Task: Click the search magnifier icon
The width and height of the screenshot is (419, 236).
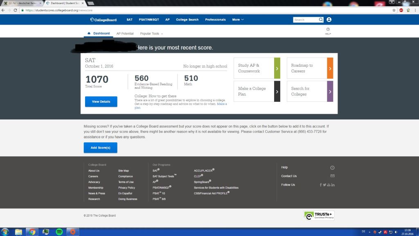Action: pos(321,20)
